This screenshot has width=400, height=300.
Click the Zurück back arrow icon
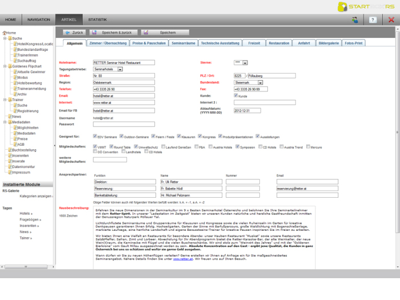click(67, 33)
